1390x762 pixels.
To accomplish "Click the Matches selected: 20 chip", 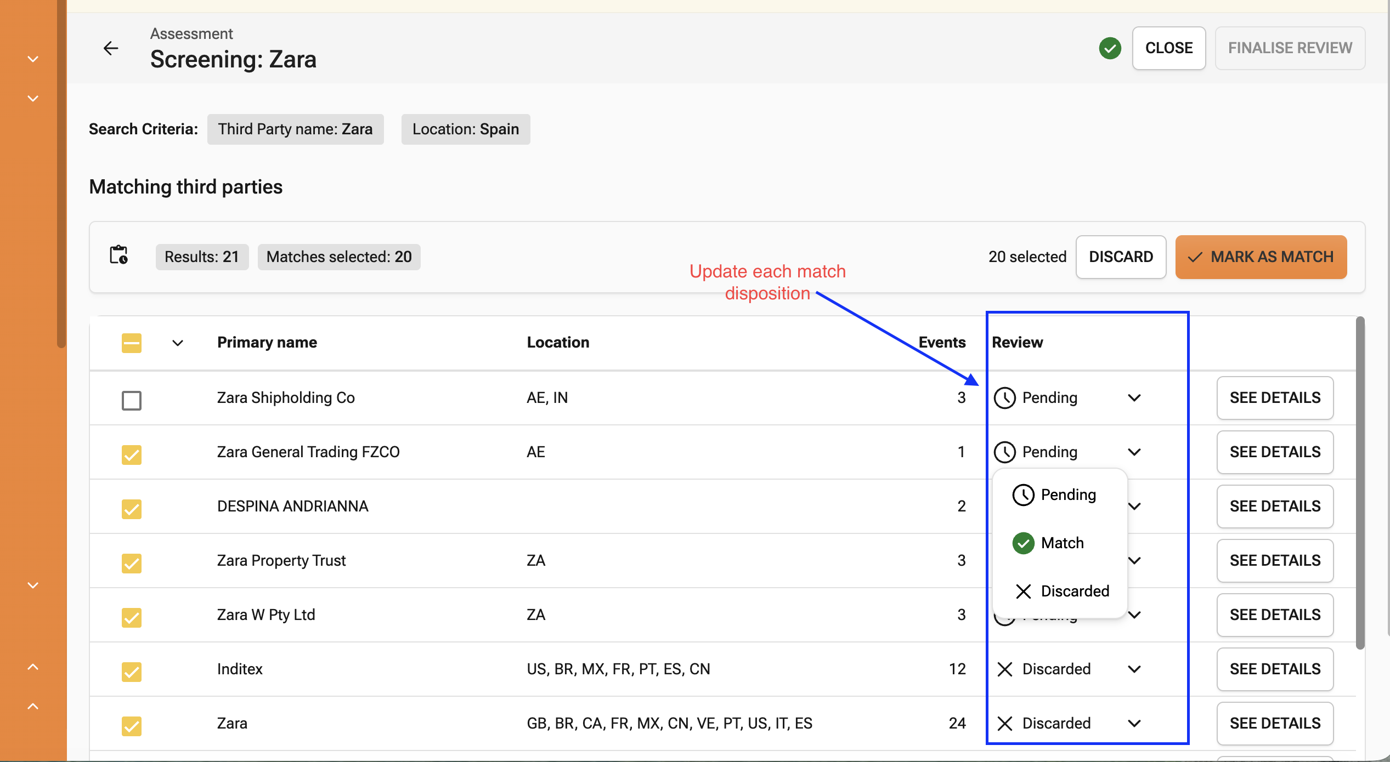I will click(x=339, y=257).
